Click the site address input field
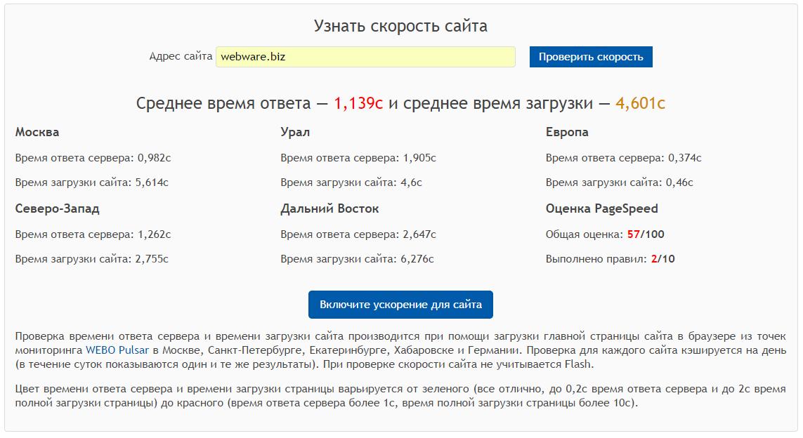803x438 pixels. coord(365,57)
